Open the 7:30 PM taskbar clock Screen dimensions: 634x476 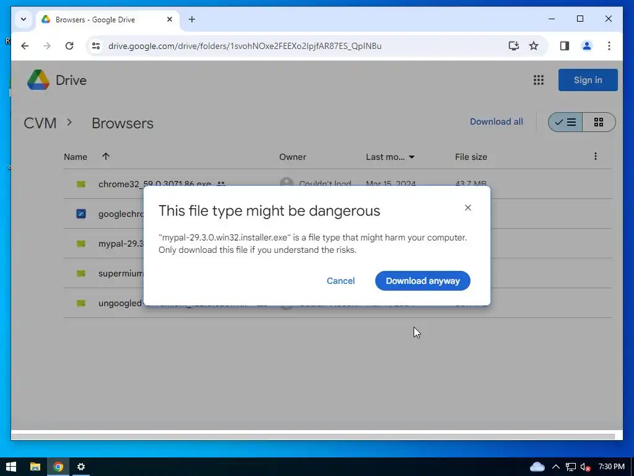click(x=611, y=467)
